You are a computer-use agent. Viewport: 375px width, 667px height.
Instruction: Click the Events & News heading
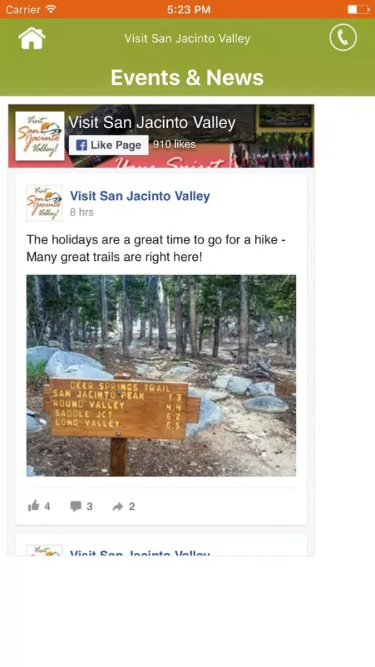[187, 77]
